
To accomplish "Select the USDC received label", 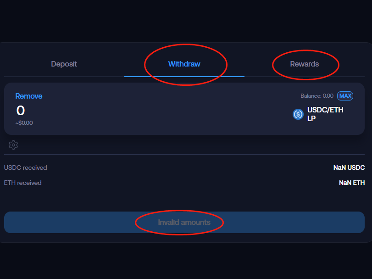I will coord(25,167).
